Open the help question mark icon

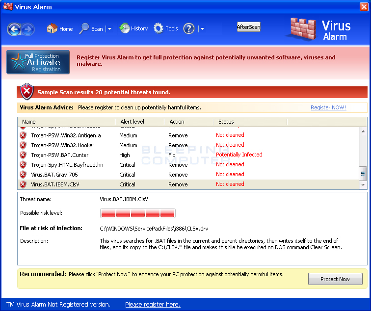click(x=189, y=28)
